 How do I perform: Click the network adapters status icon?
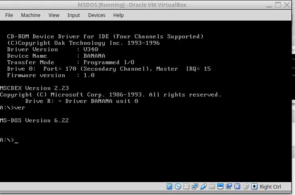[x=195, y=187]
